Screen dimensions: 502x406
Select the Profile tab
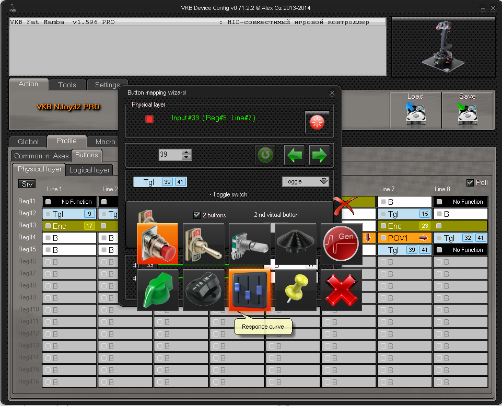pyautogui.click(x=66, y=141)
